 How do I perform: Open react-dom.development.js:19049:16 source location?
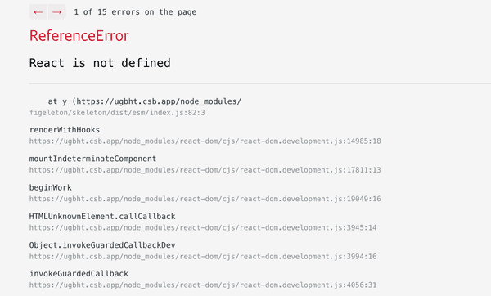click(205, 199)
